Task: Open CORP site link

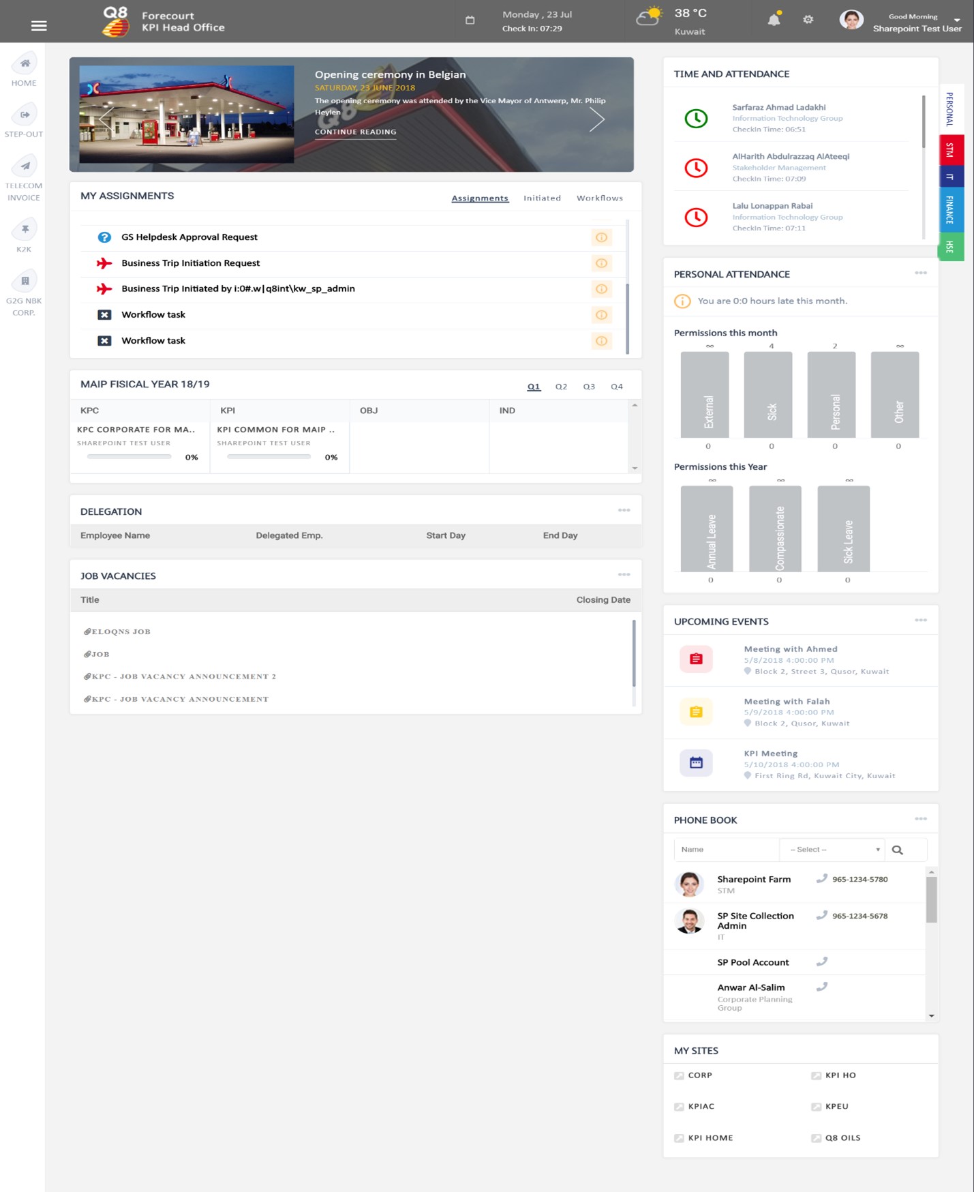Action: pos(700,1075)
